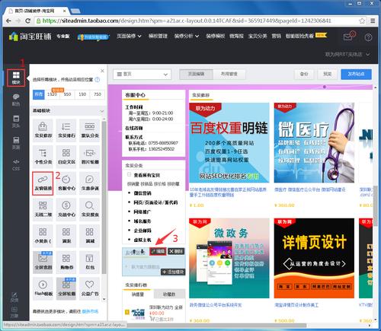
Task: Select the 图片轮播 image carousel module
Action: [x=90, y=156]
